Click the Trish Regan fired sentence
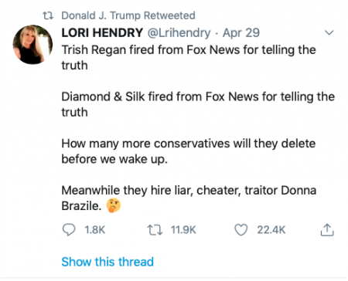Image resolution: width=348 pixels, height=281 pixels. (189, 57)
